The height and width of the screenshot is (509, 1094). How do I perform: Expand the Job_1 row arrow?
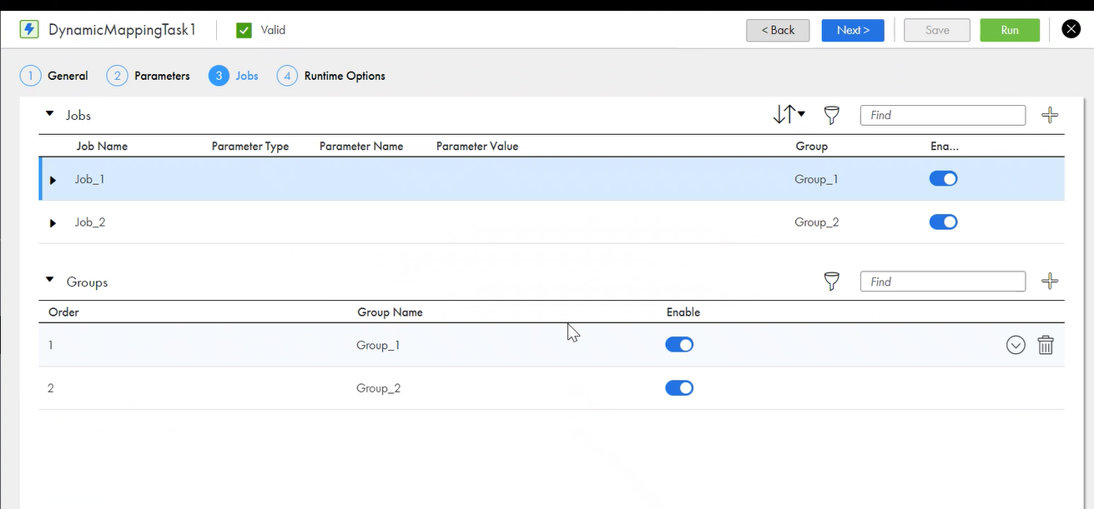[53, 180]
